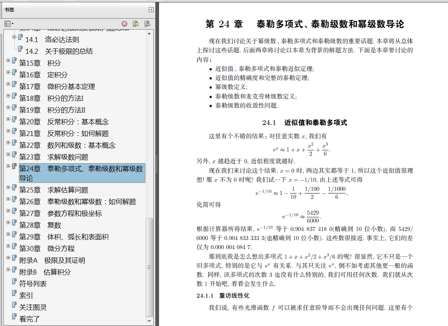The image size is (448, 326).
Task: Click the 看完了 bookmark
Action: point(30,319)
